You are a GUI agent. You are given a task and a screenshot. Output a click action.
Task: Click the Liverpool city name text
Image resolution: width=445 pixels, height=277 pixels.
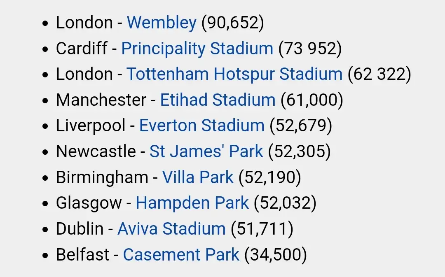coord(91,126)
